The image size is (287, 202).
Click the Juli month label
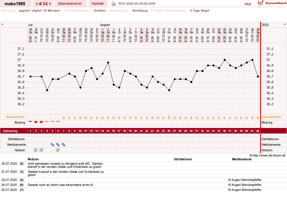coord(30,25)
